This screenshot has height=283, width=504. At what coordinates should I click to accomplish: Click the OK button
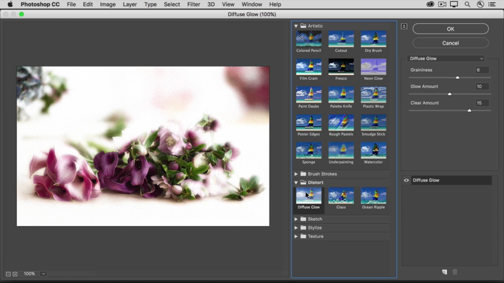(x=450, y=29)
